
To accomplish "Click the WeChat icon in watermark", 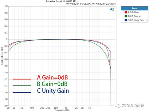I will pos(118,106).
